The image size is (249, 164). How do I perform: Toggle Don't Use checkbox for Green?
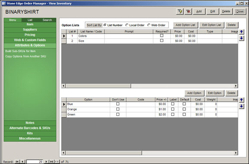(118, 114)
